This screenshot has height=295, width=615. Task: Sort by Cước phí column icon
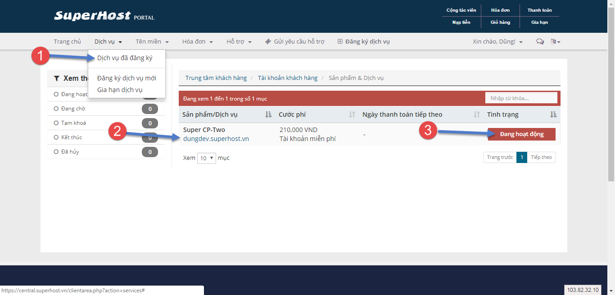tap(352, 114)
